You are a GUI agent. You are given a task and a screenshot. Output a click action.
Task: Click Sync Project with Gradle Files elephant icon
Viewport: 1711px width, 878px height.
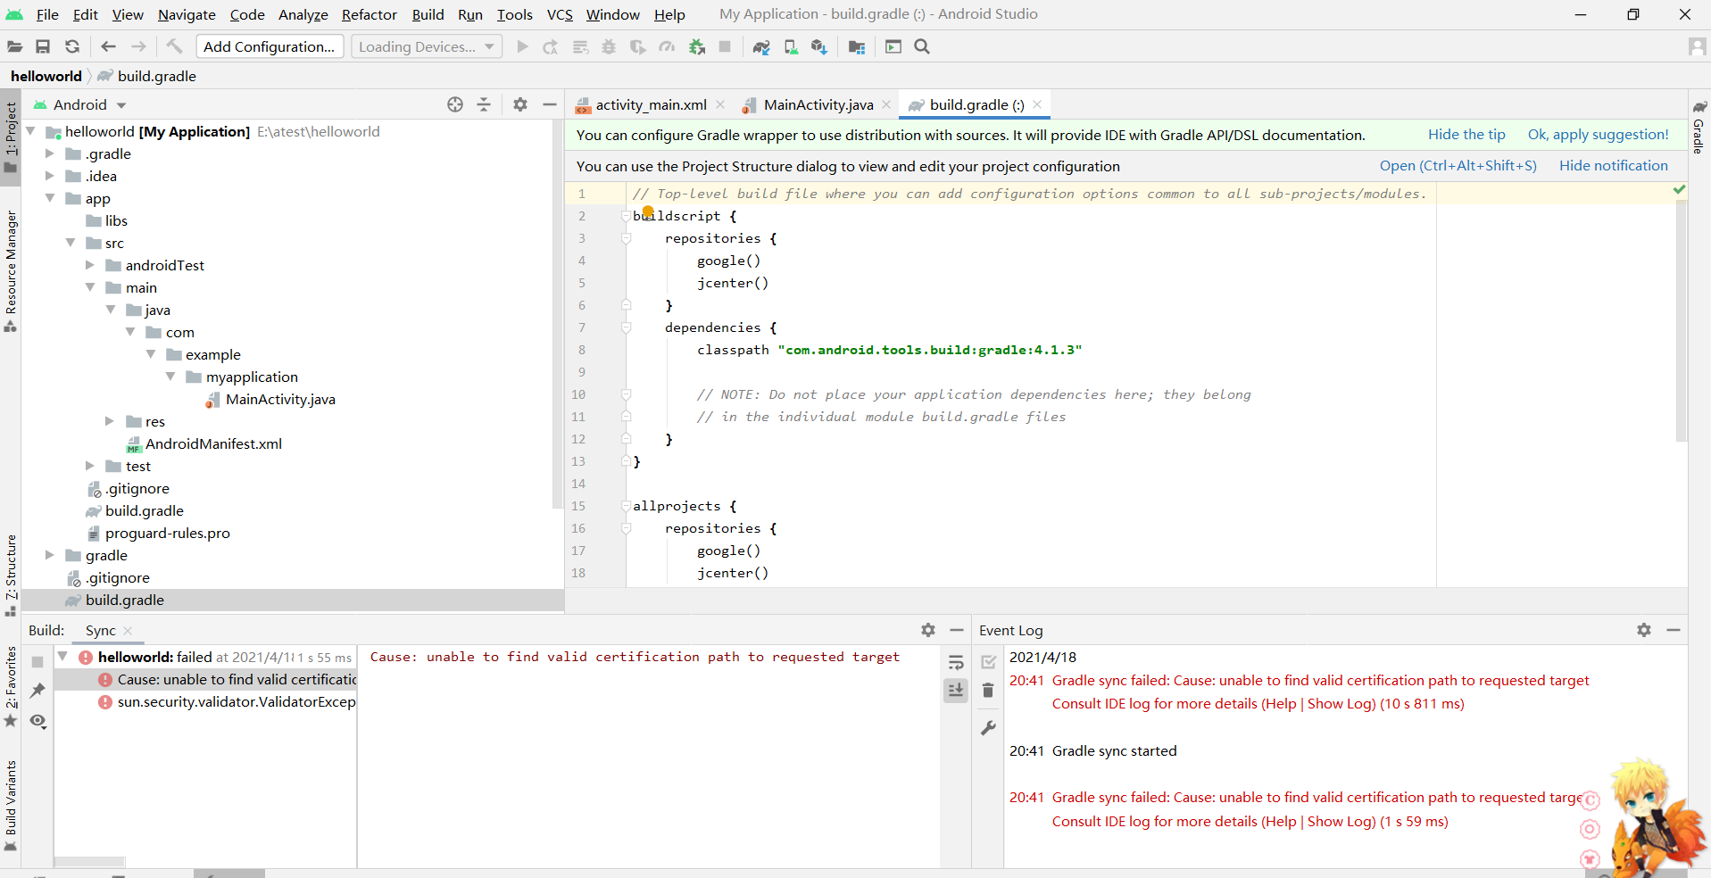pyautogui.click(x=761, y=46)
